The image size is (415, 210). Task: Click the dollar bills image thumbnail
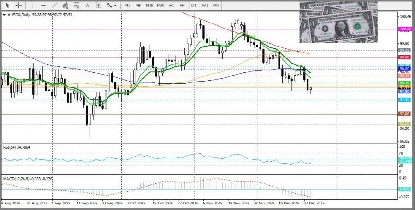(338, 21)
